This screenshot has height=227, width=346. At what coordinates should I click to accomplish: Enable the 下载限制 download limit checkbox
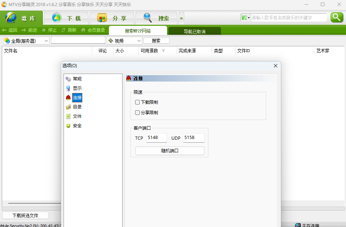point(137,102)
